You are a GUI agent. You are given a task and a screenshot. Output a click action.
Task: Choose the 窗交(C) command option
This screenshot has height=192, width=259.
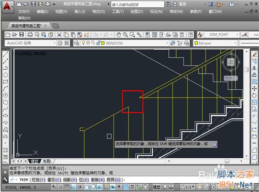click(x=54, y=180)
